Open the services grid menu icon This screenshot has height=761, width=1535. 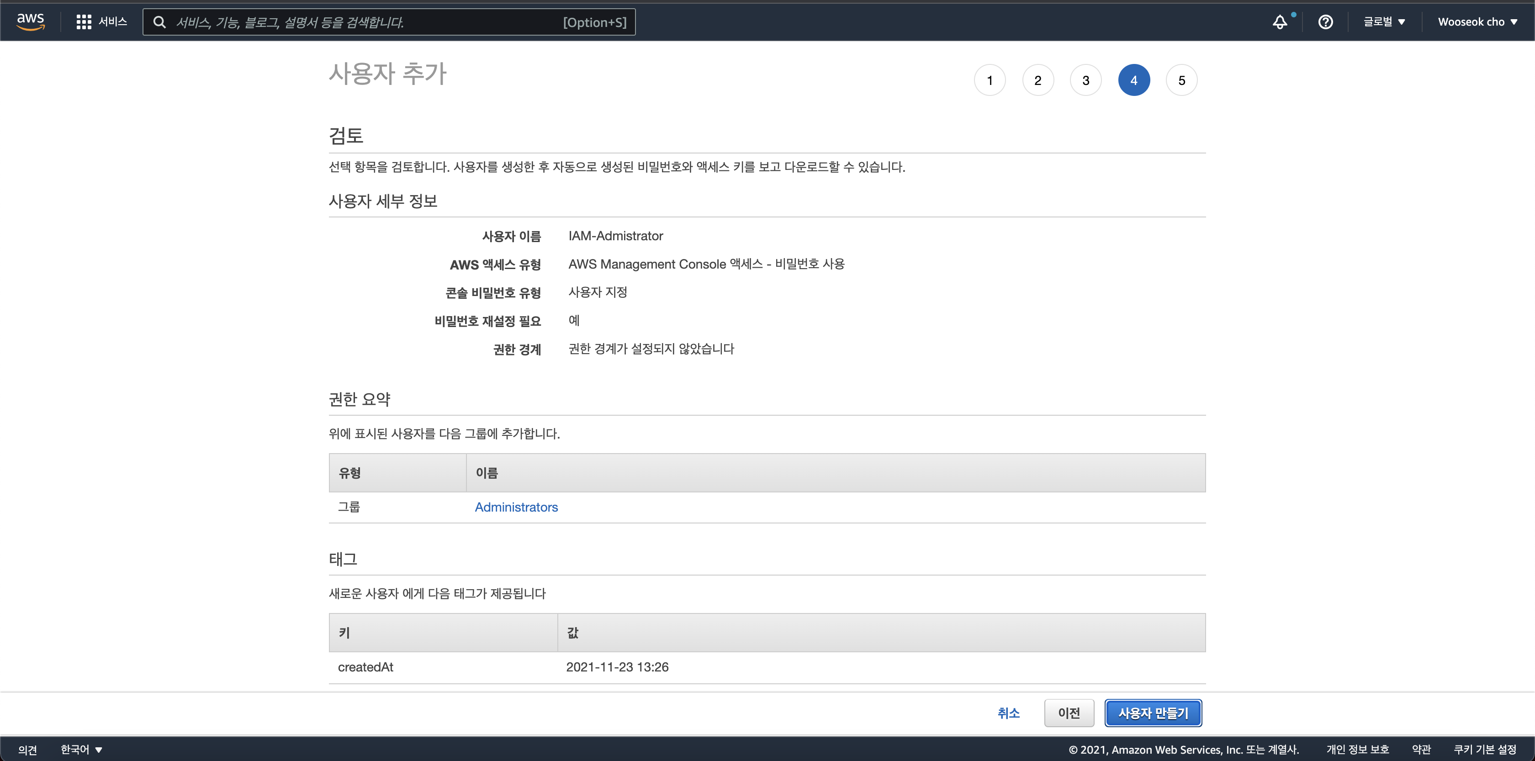coord(84,22)
